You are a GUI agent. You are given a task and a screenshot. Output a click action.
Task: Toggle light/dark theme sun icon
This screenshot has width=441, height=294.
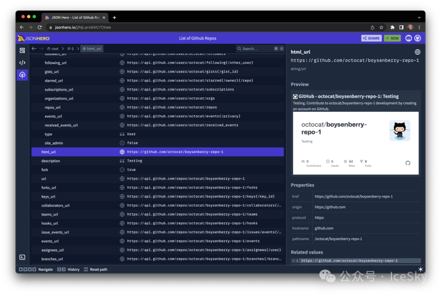[421, 269]
